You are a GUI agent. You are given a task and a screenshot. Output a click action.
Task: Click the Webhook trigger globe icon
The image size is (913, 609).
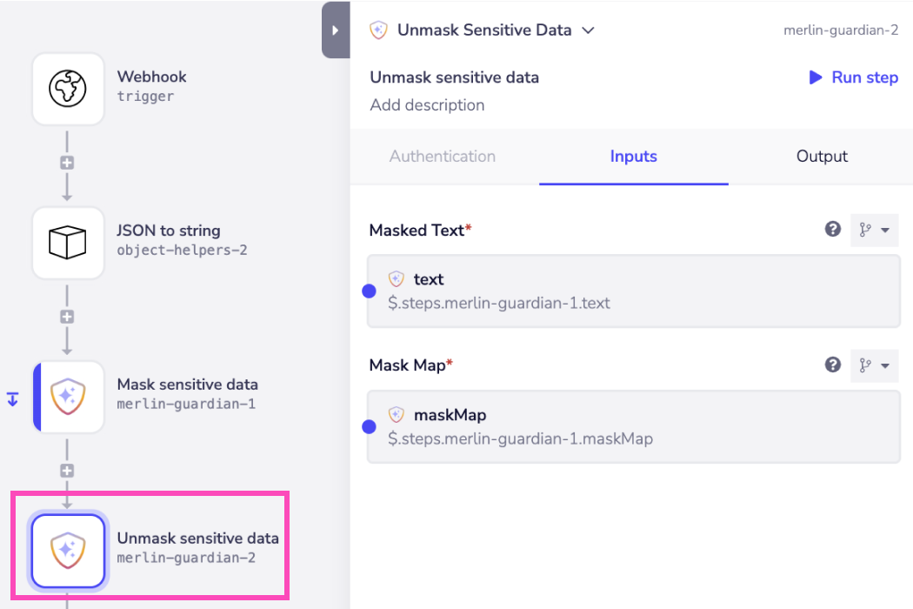pyautogui.click(x=68, y=88)
